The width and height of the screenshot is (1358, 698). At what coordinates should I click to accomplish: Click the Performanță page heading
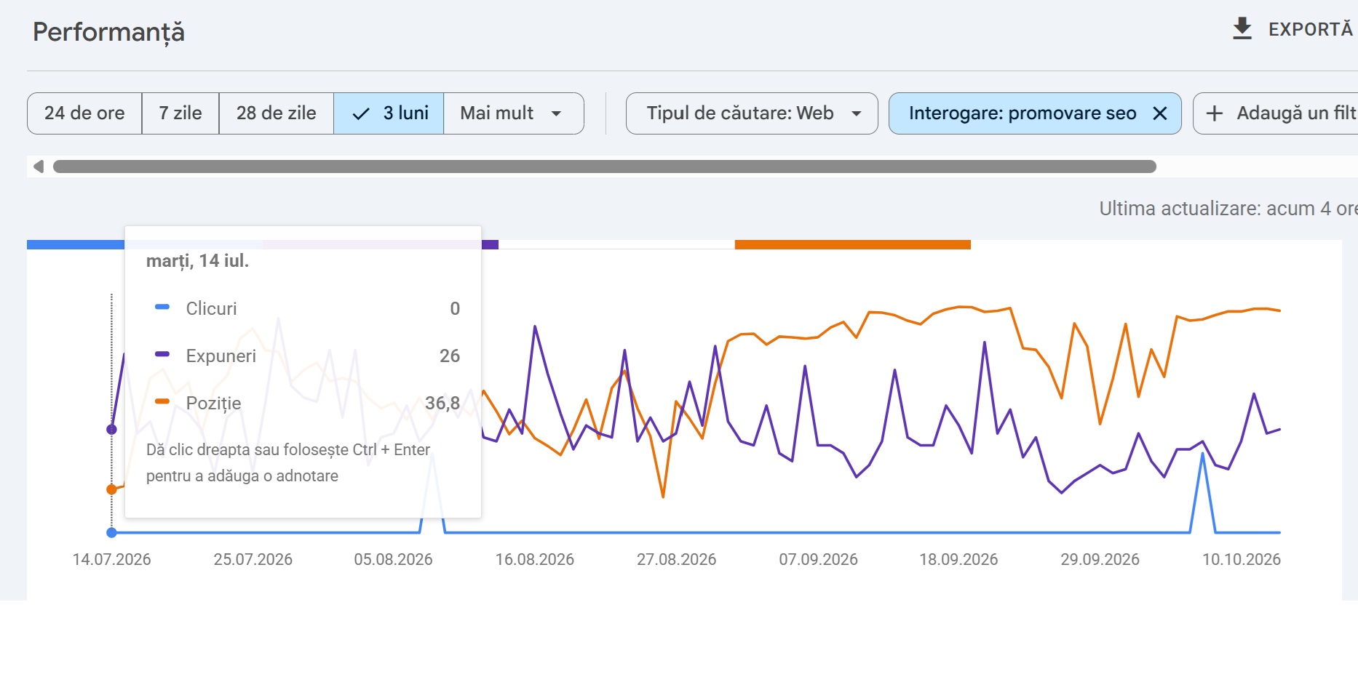[108, 32]
